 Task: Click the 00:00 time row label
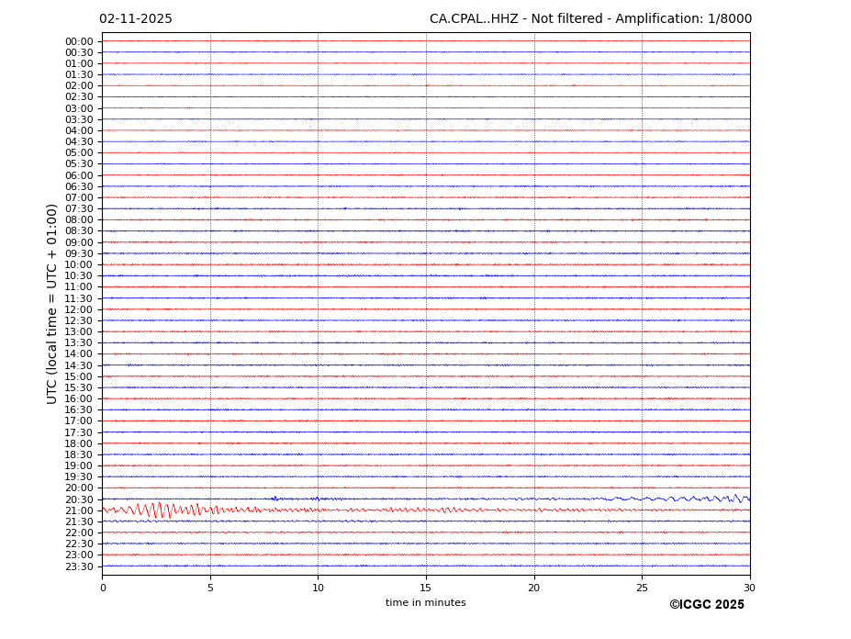78,41
